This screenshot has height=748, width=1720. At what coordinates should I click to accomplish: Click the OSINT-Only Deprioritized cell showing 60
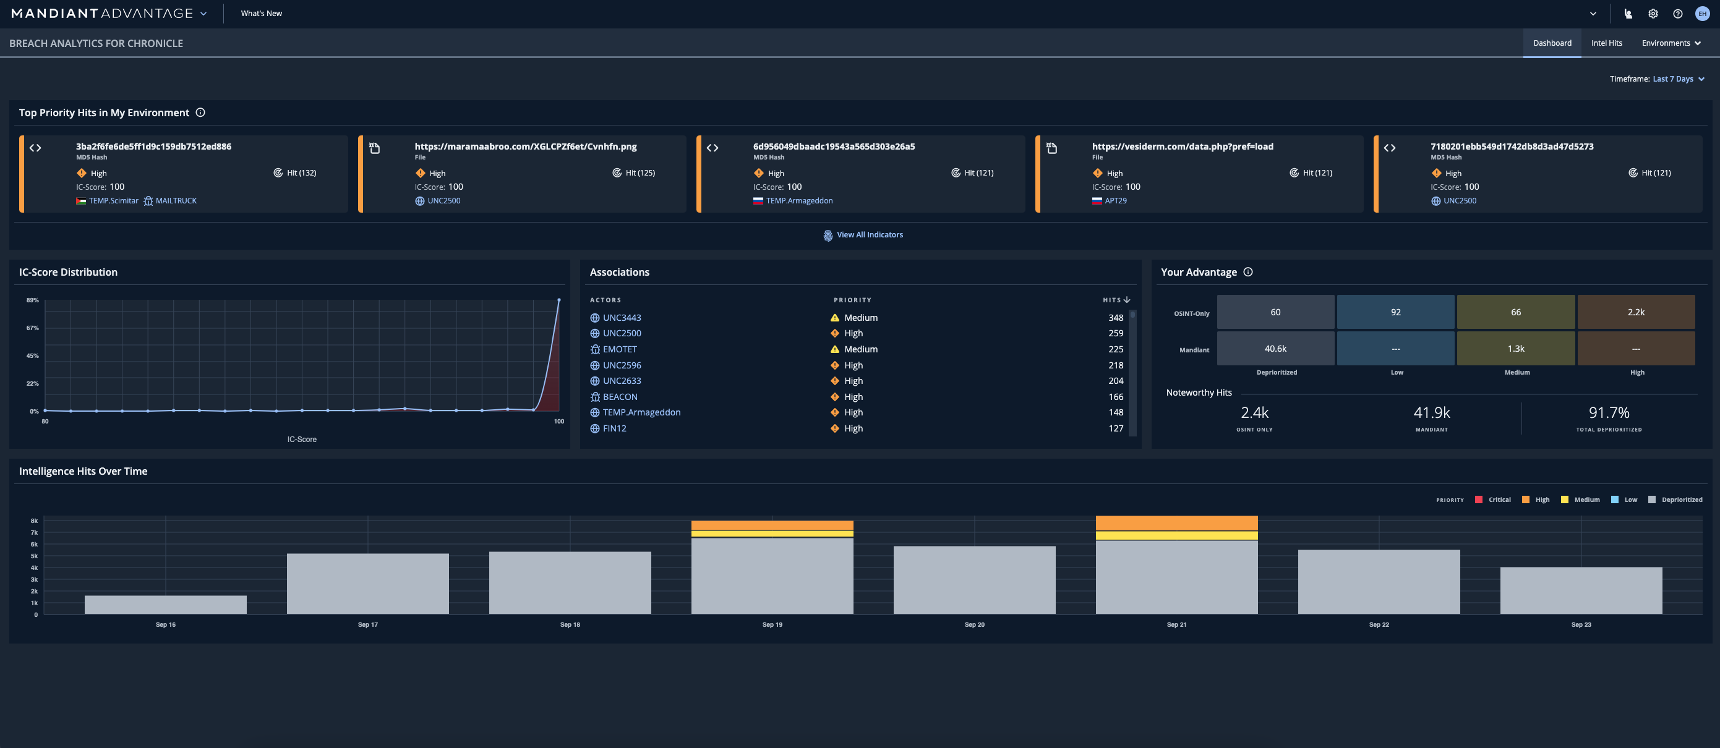click(x=1275, y=312)
